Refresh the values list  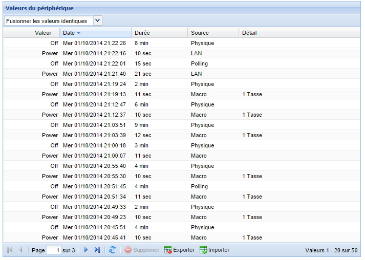[113, 250]
